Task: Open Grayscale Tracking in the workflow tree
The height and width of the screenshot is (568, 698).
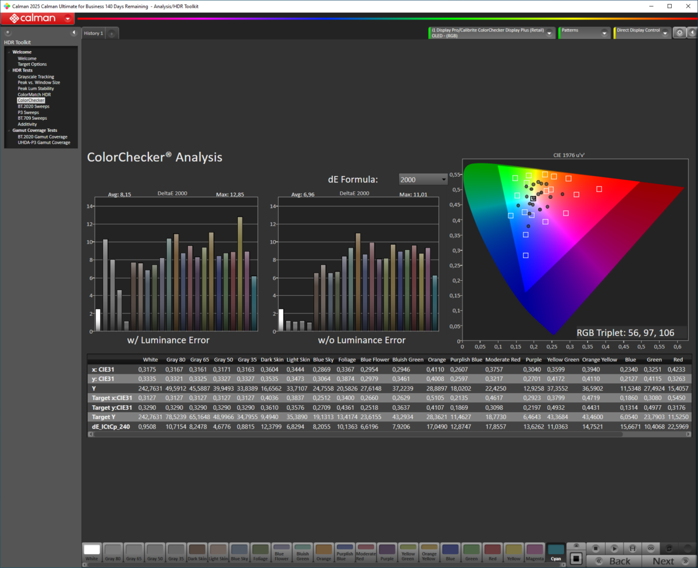Action: click(35, 77)
